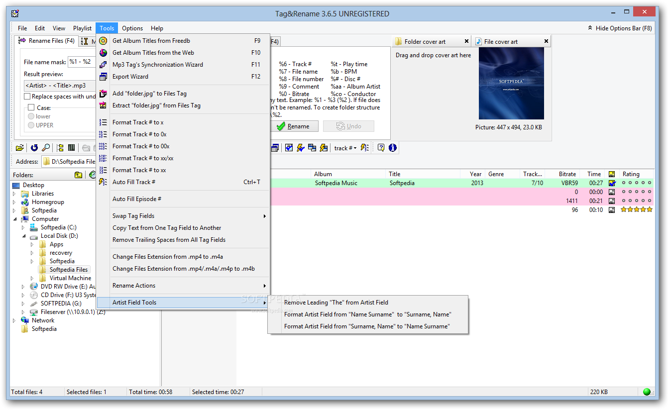
Task: Click the lightning auto-number icon beside track #
Action: 365,148
